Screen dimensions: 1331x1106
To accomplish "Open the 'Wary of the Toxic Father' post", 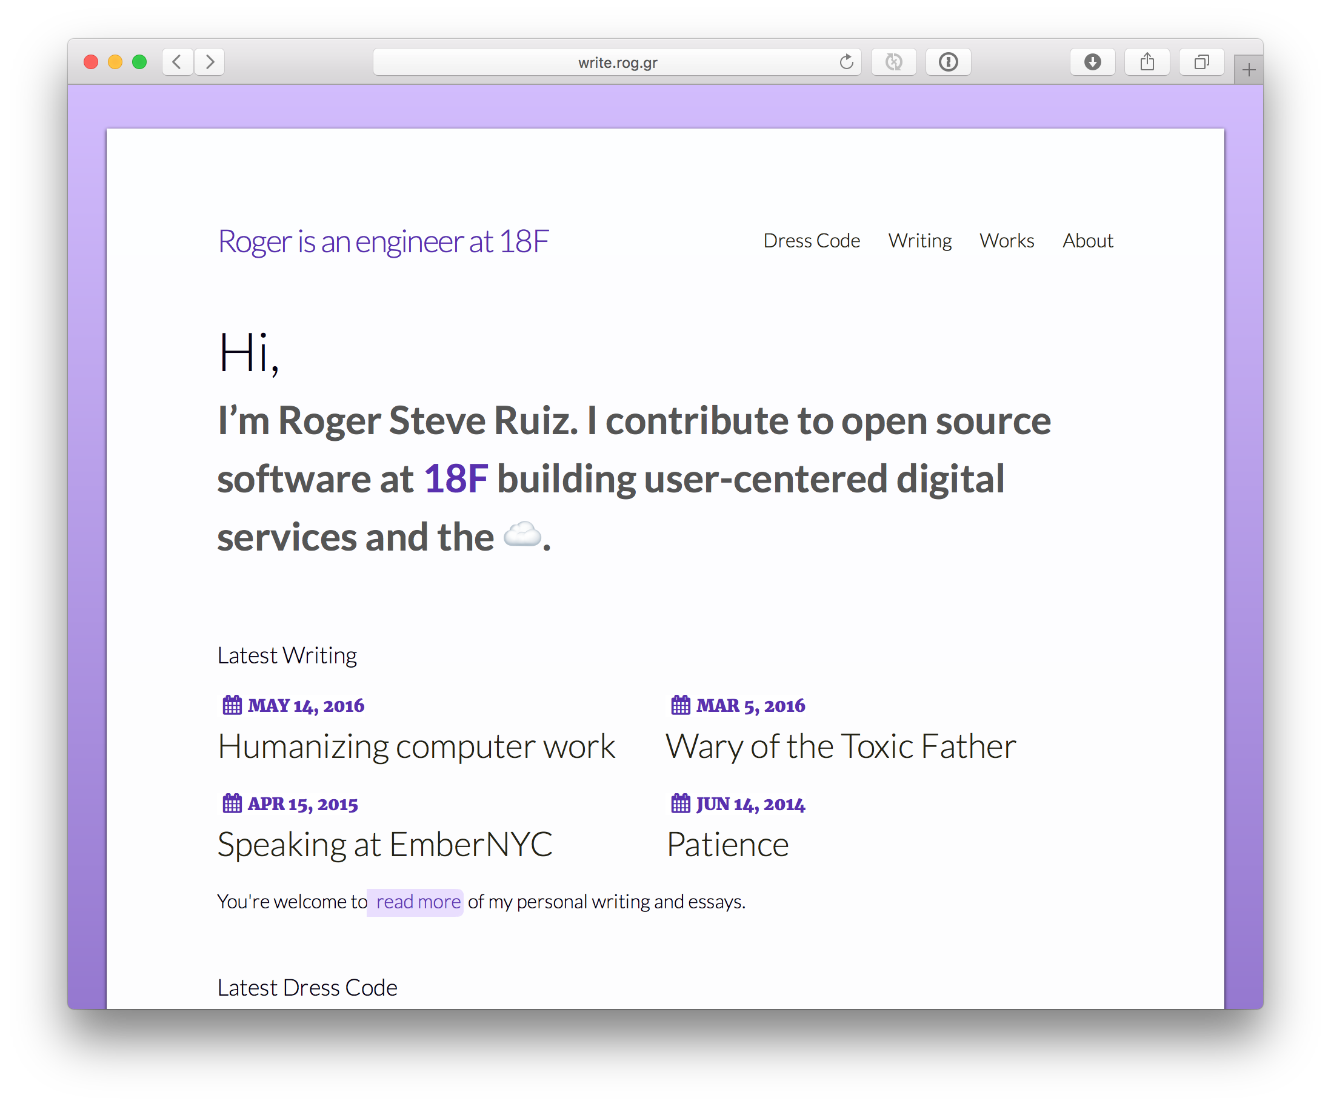I will point(841,746).
